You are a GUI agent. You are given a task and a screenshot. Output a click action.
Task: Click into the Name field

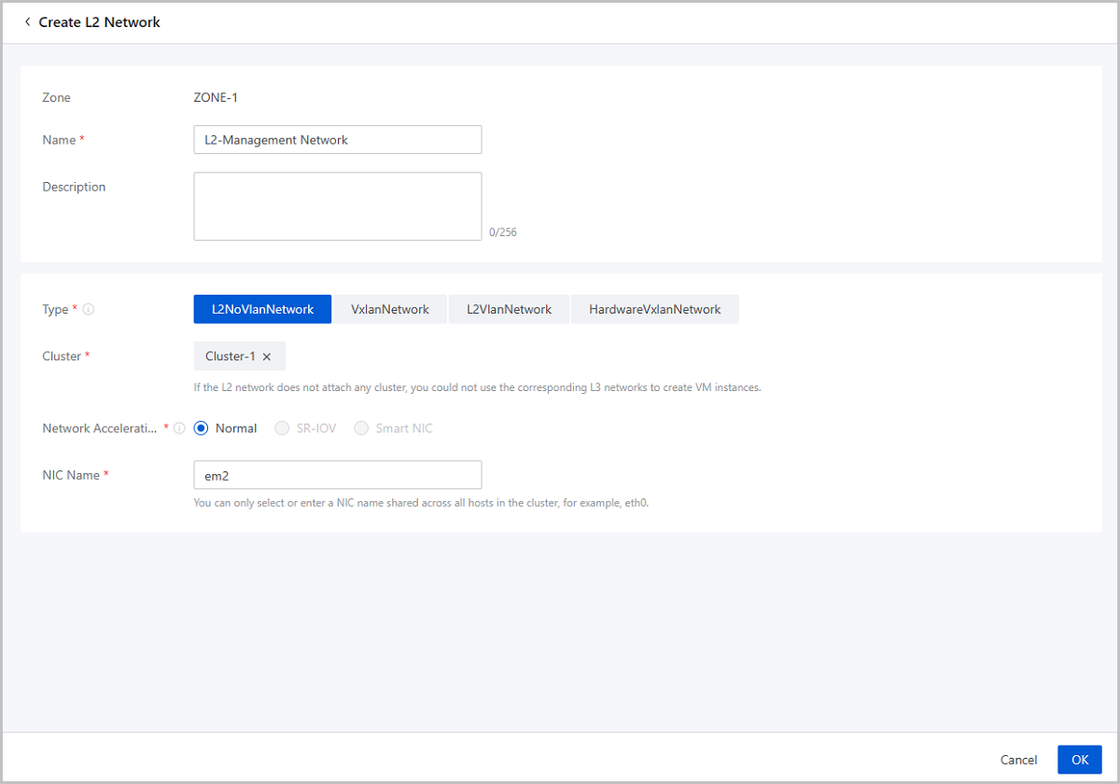[338, 140]
